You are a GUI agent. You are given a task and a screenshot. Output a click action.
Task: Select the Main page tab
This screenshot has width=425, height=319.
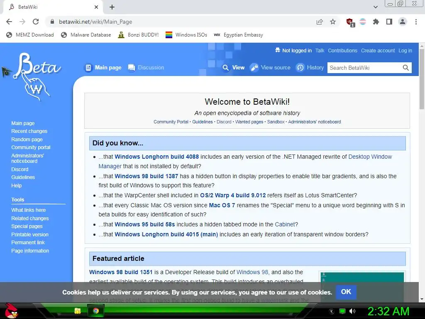[x=103, y=68]
